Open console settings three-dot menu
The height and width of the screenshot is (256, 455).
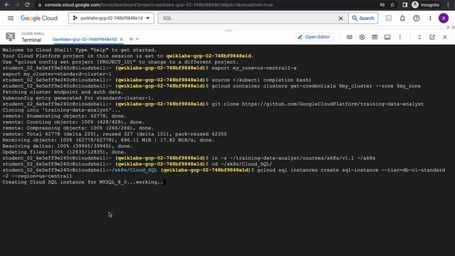(430, 18)
